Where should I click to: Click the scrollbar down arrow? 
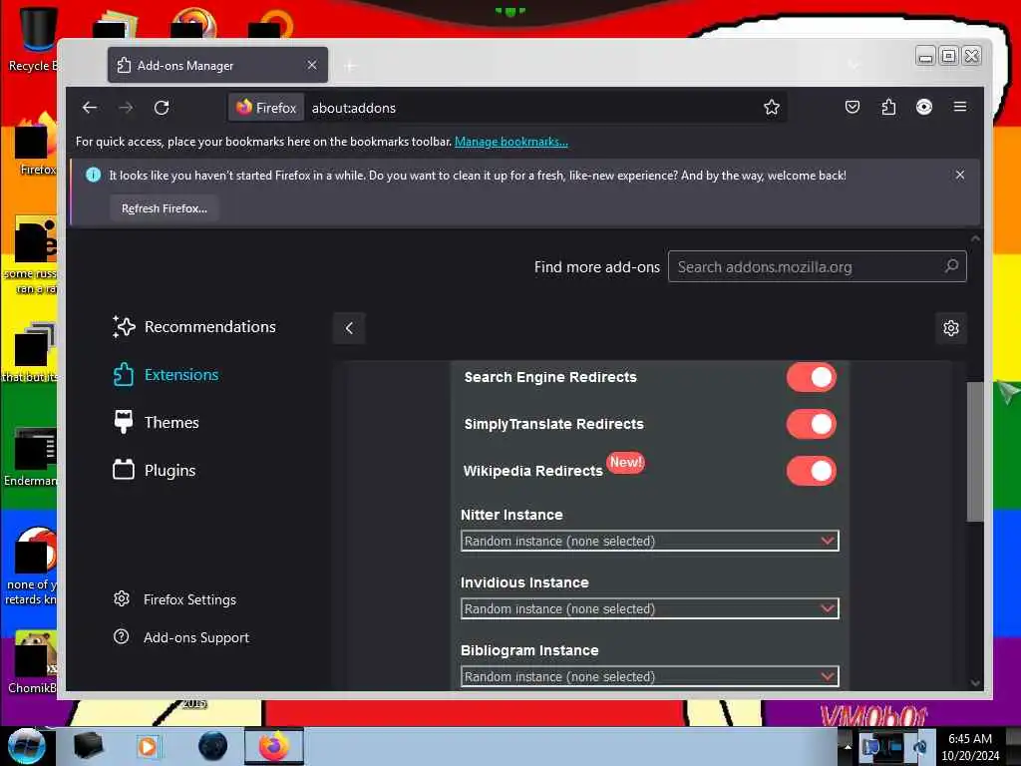(975, 682)
